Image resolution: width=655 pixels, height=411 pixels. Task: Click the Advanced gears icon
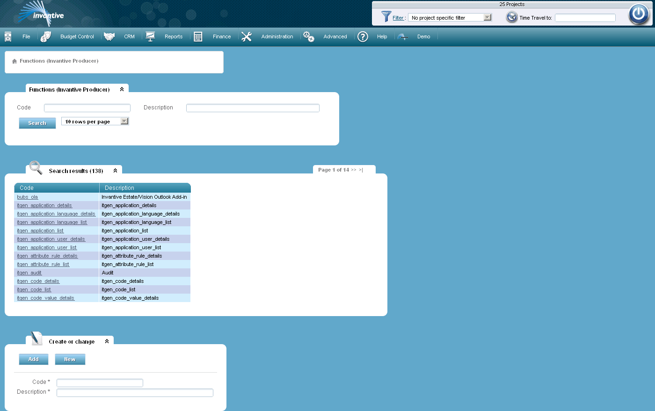click(308, 36)
